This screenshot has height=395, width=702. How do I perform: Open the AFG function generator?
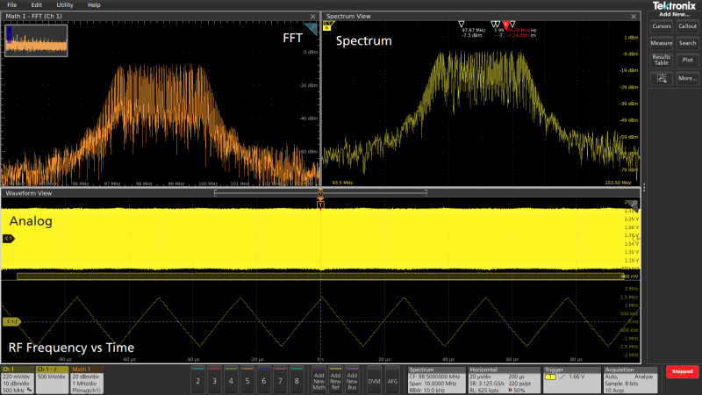(x=392, y=380)
